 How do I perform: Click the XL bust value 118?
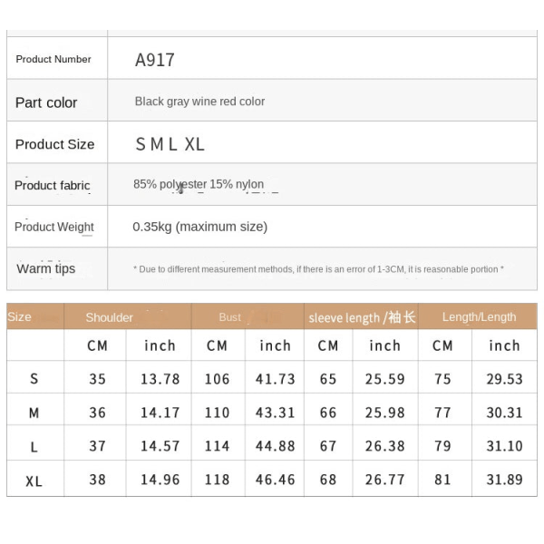pos(218,480)
